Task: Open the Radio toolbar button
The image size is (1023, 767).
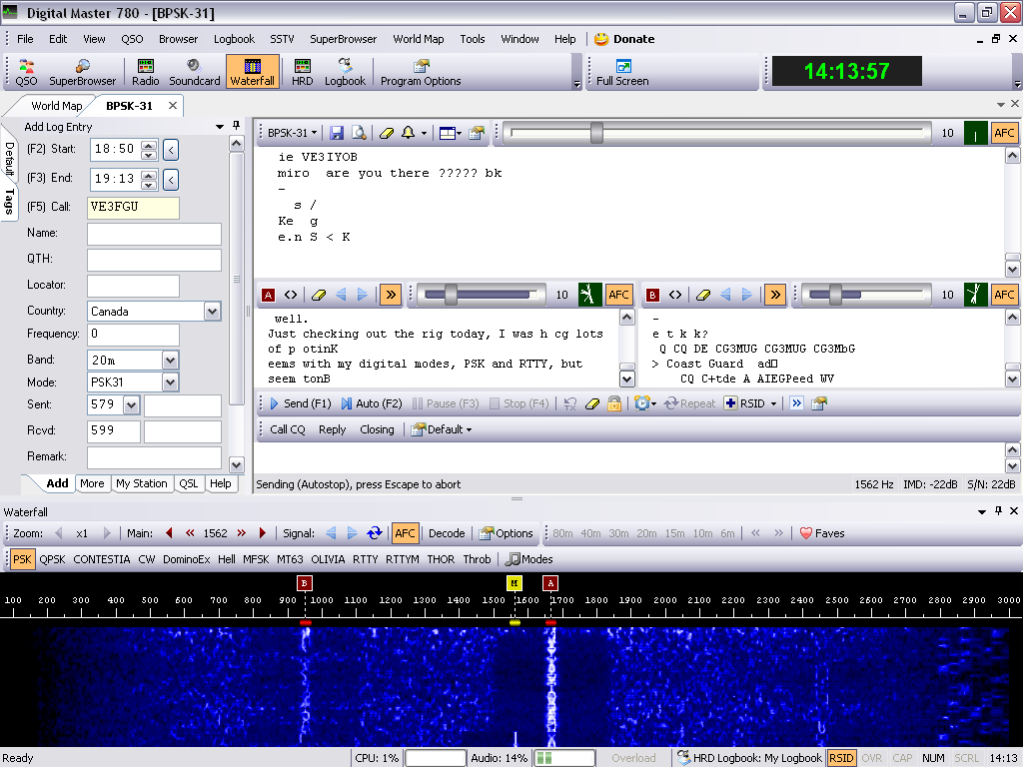Action: point(145,72)
